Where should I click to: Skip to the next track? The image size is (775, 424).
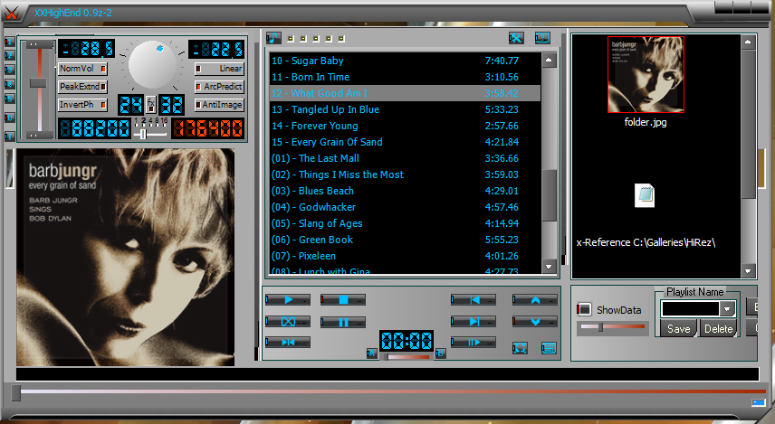(x=474, y=322)
